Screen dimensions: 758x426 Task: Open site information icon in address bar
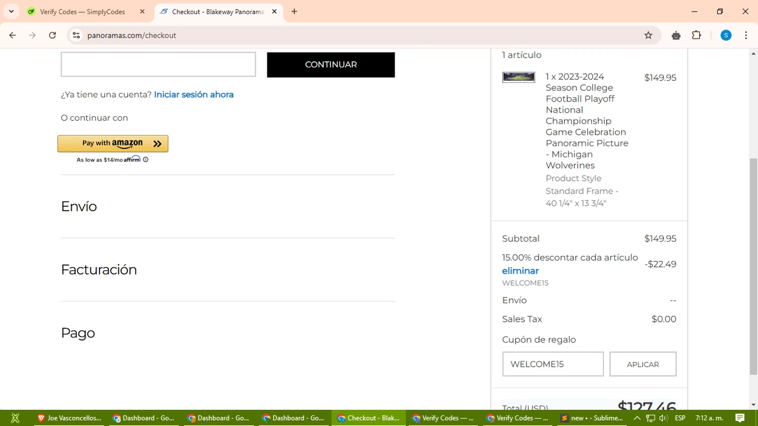tap(76, 35)
